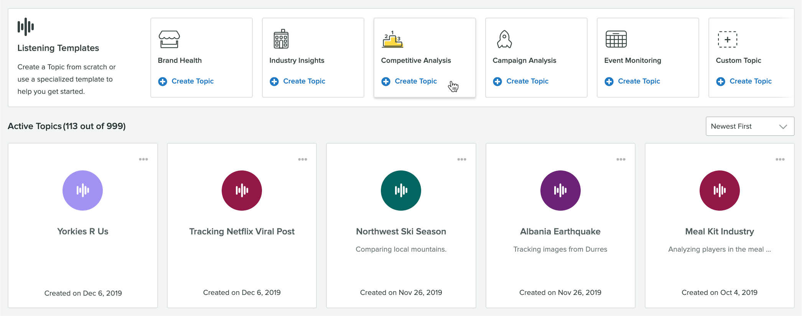The height and width of the screenshot is (316, 802).
Task: Click the Brand Health storefront icon
Action: (169, 39)
